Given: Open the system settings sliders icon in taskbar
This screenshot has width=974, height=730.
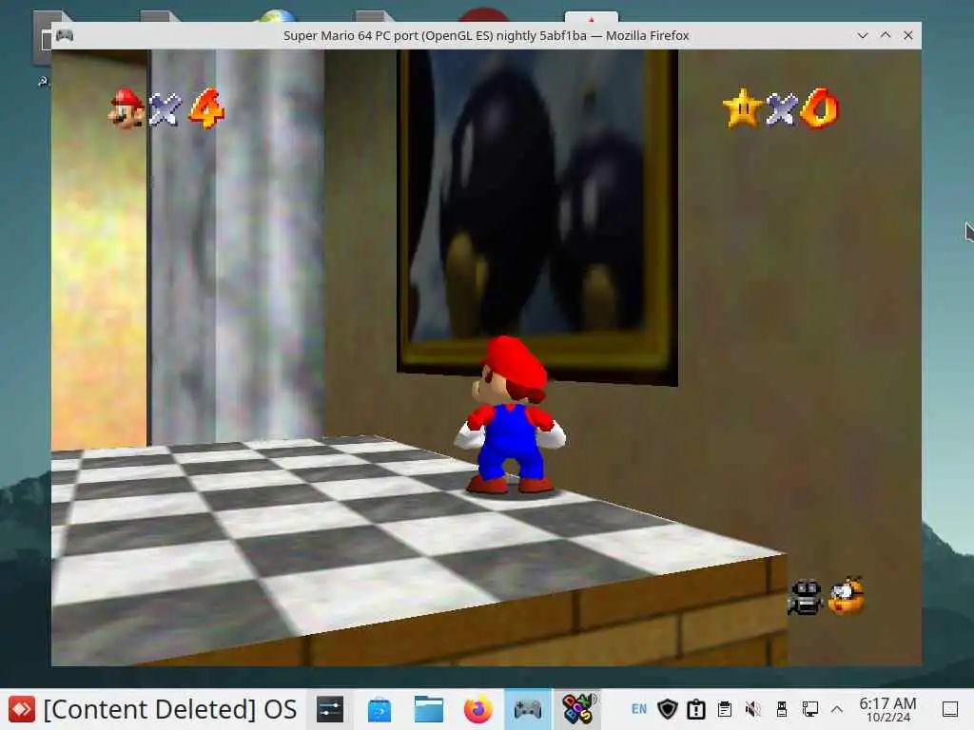Looking at the screenshot, I should [x=329, y=709].
